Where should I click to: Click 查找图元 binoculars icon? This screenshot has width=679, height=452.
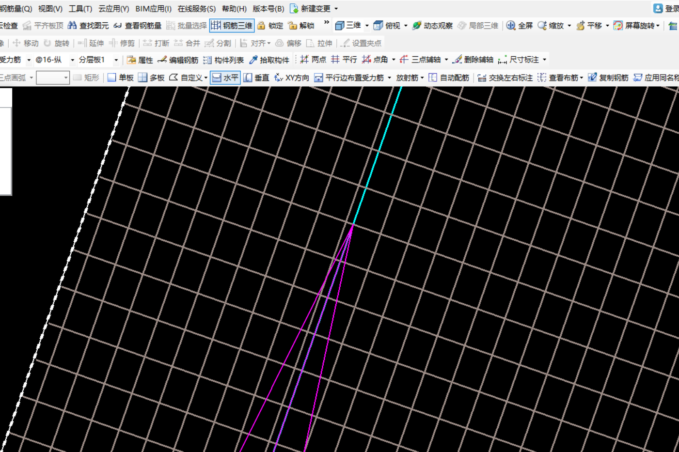click(72, 26)
